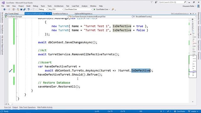Click the find-in-files icon after start button
The width and height of the screenshot is (201, 113).
tap(113, 9)
